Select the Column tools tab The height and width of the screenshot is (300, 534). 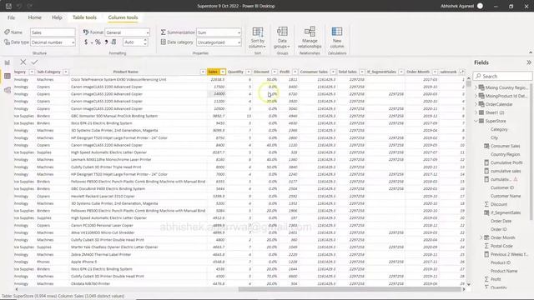[123, 17]
